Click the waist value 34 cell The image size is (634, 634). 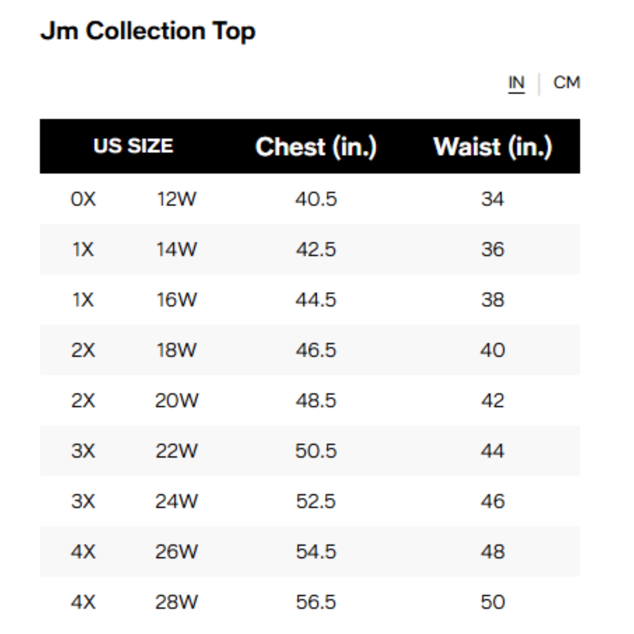(x=493, y=199)
